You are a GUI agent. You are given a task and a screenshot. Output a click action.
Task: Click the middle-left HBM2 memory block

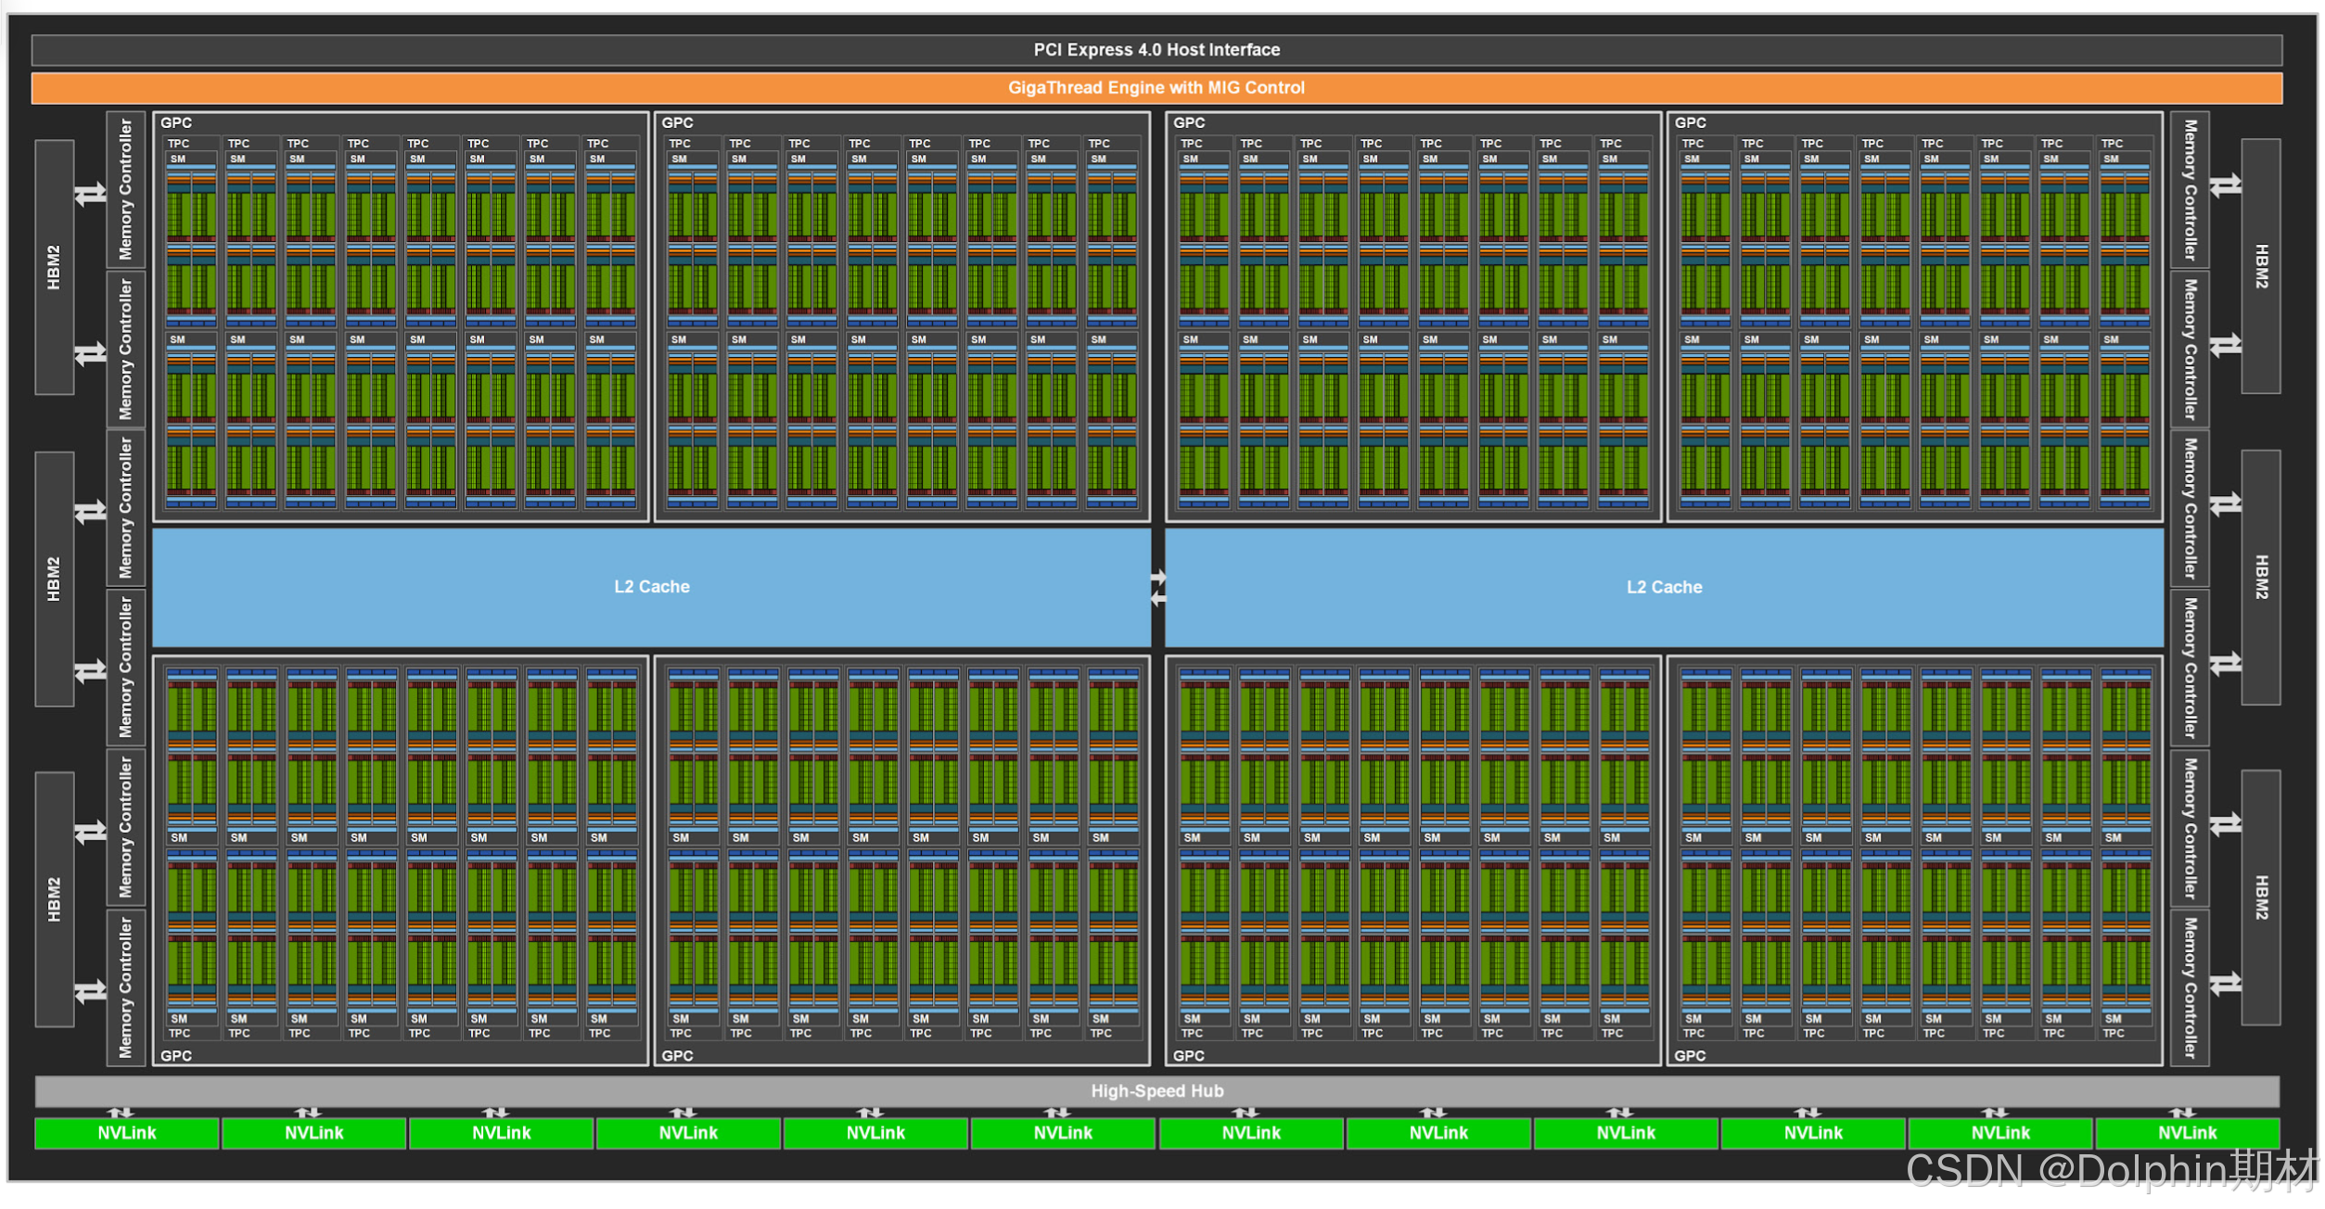pyautogui.click(x=54, y=579)
